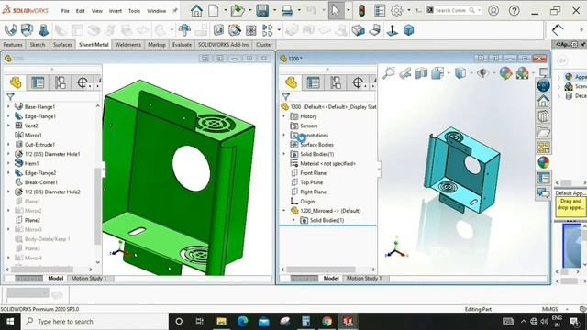
Task: Click the Search Commands input field
Action: point(451,10)
